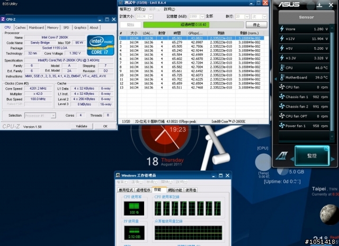Click the +5V lightning bolt icon

pyautogui.click(x=282, y=48)
